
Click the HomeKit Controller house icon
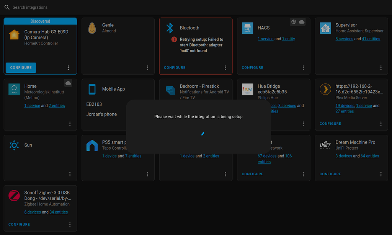coord(14,35)
